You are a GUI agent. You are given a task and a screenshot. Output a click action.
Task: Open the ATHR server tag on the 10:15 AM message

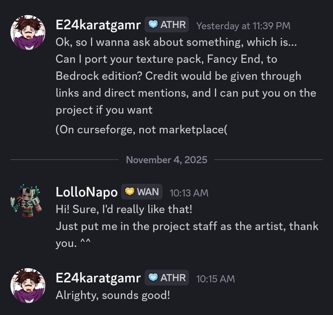tap(167, 278)
